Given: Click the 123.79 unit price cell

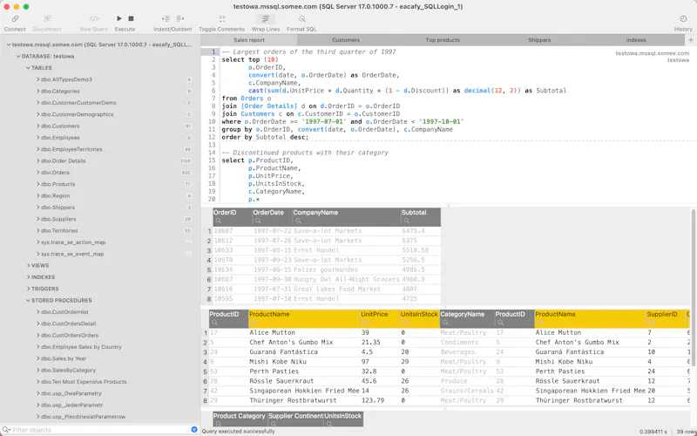Looking at the screenshot, I should [x=380, y=400].
